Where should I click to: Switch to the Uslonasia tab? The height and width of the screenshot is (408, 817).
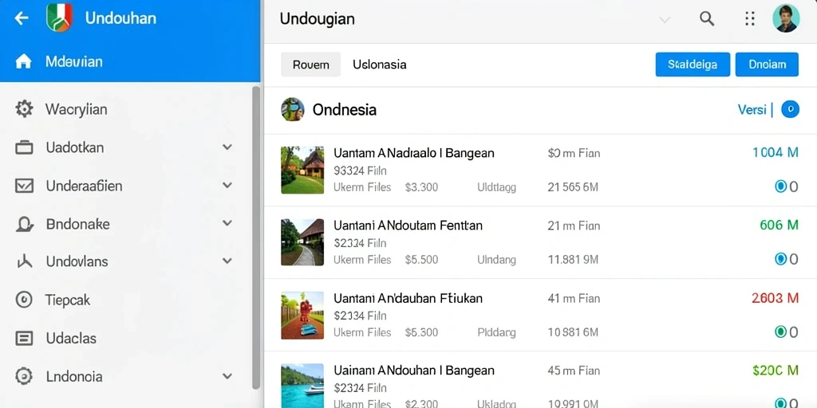(379, 65)
